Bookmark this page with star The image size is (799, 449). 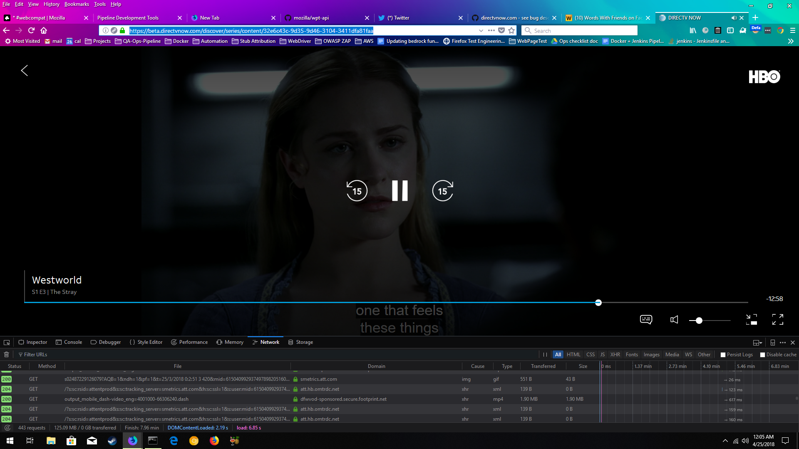(x=511, y=30)
